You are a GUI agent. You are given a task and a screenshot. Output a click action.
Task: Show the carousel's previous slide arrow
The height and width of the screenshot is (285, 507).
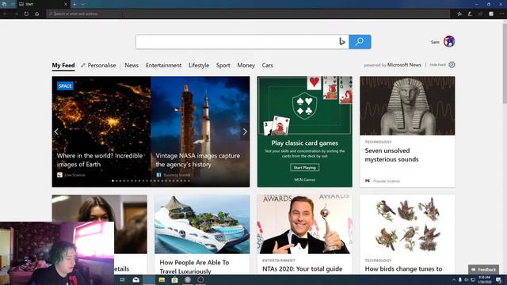(56, 131)
